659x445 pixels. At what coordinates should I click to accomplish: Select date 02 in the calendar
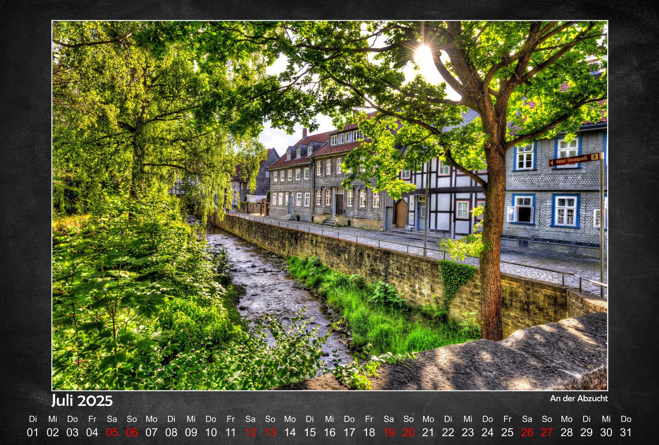click(x=53, y=432)
